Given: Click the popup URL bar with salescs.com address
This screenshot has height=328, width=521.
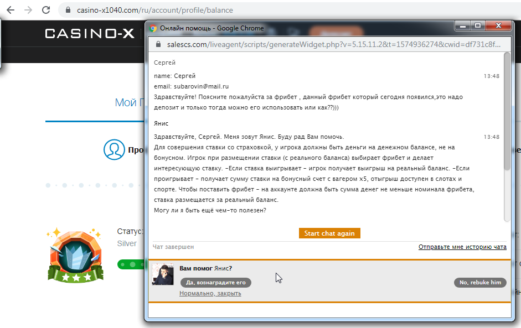Looking at the screenshot, I should (x=329, y=44).
